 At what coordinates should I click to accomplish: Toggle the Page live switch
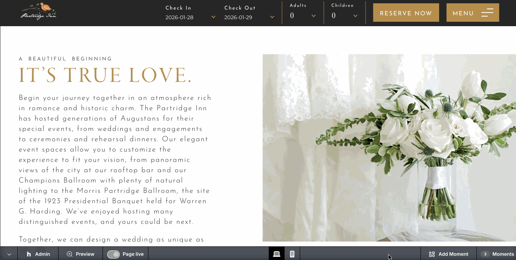(113, 254)
